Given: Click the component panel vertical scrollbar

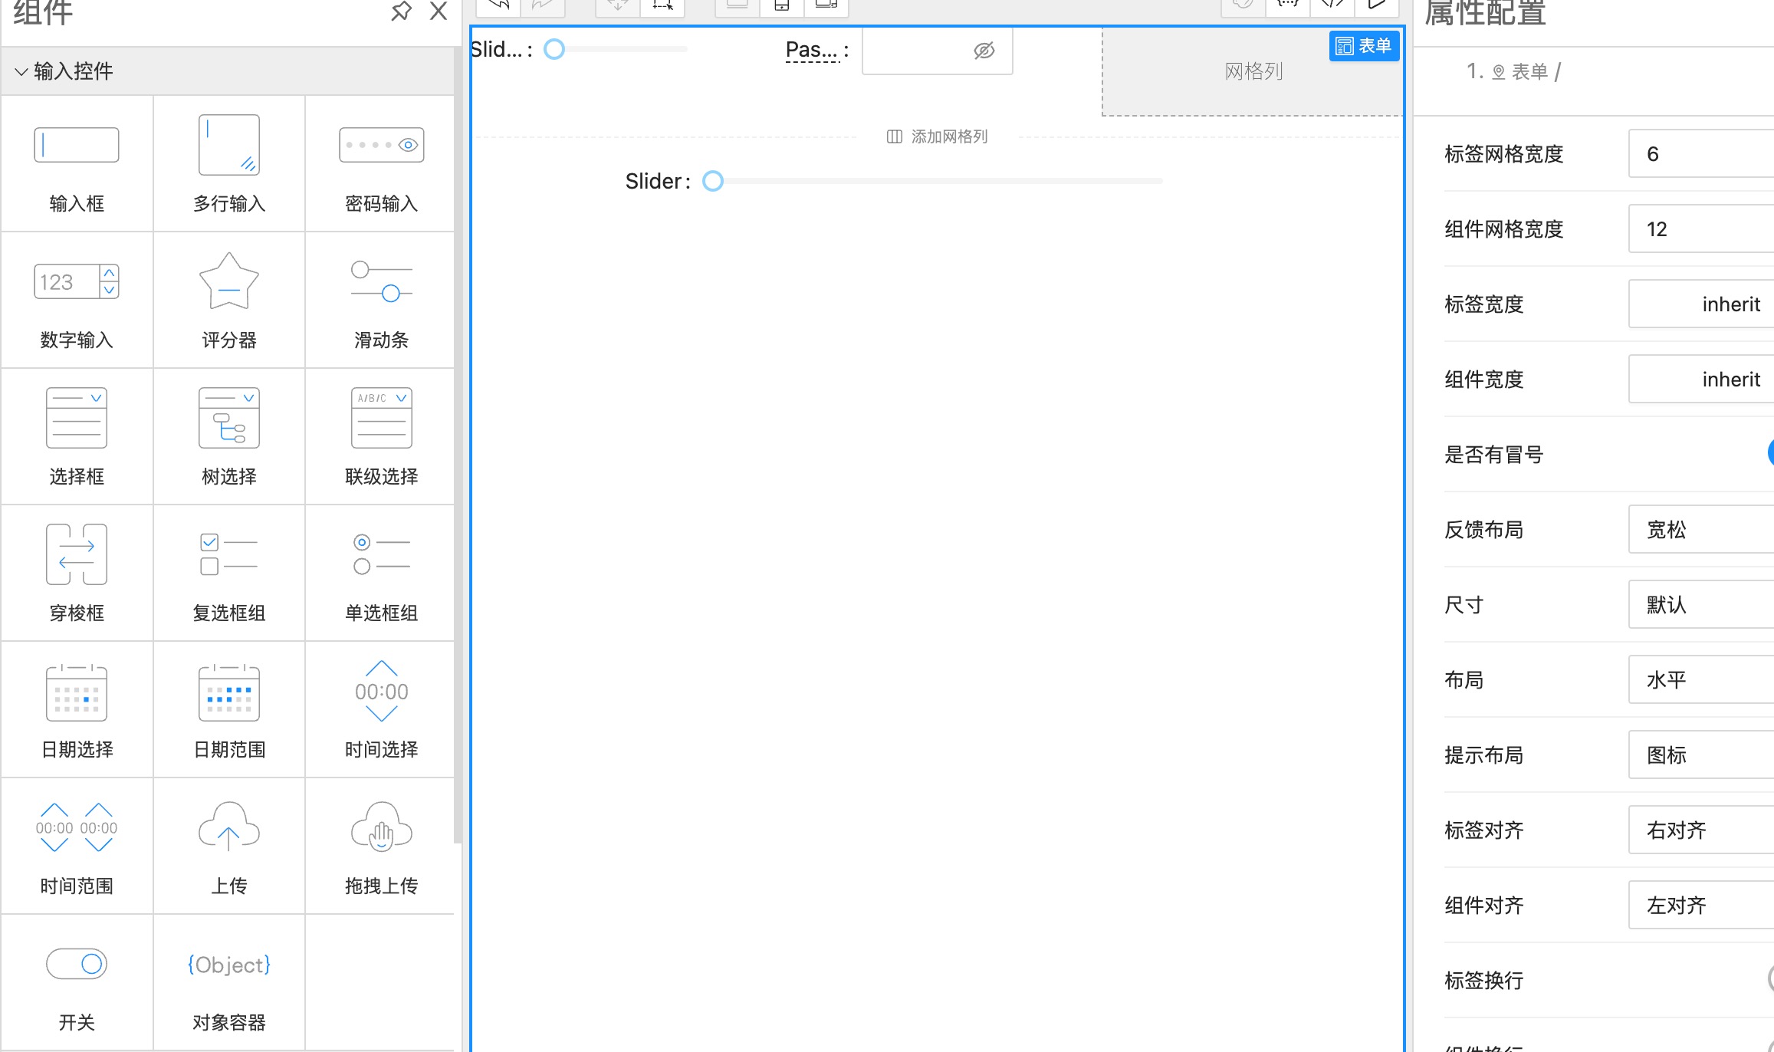Looking at the screenshot, I should 458,445.
